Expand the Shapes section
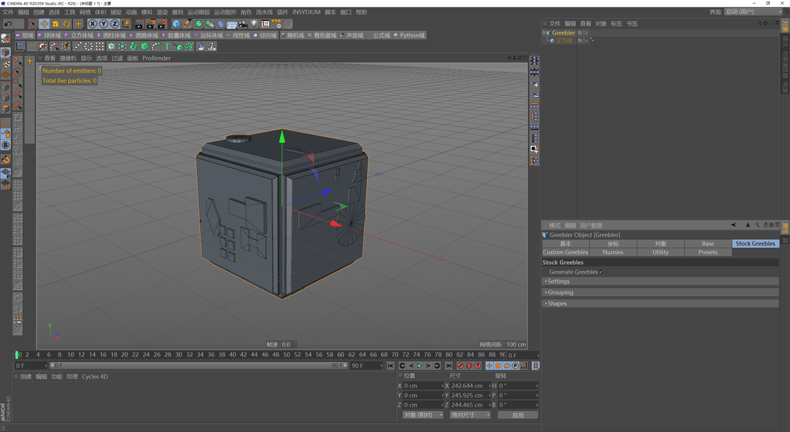The height and width of the screenshot is (432, 790). (x=557, y=303)
